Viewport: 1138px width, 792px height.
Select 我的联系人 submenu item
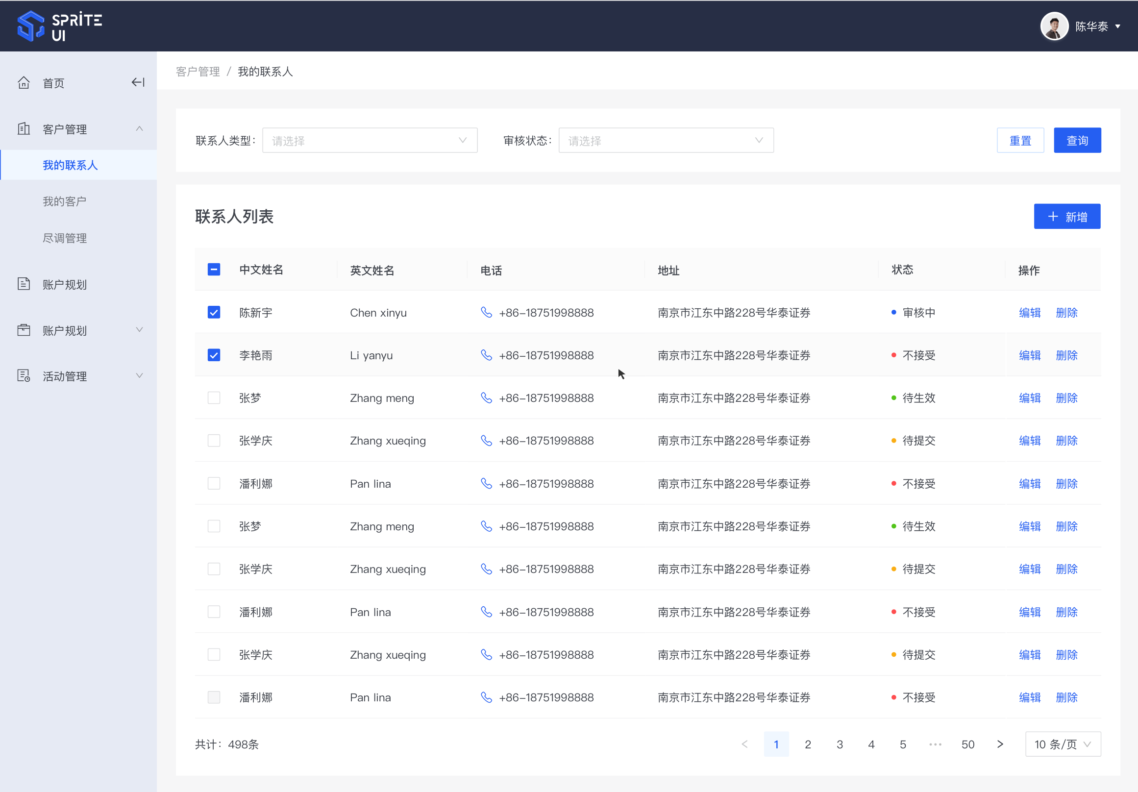(x=78, y=165)
